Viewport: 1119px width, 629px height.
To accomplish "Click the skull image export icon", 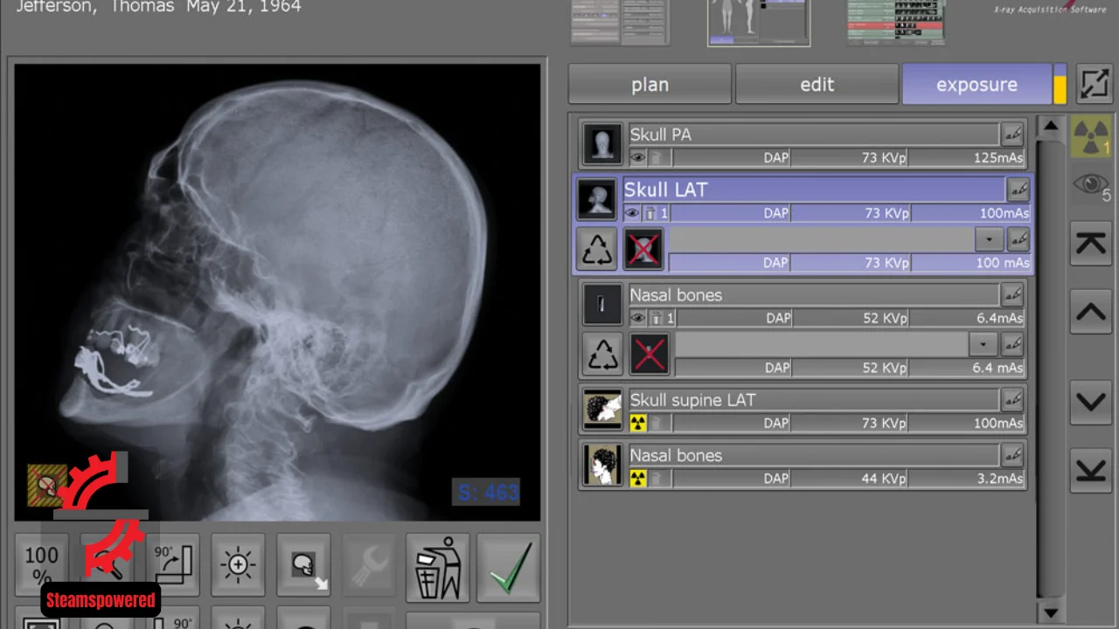I will point(304,565).
